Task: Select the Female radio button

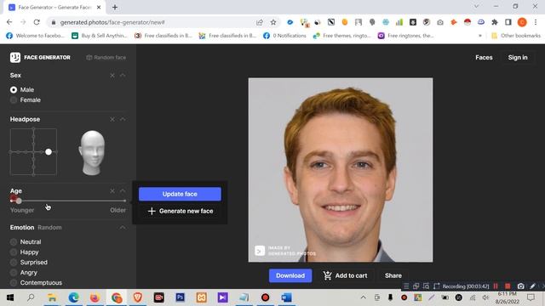Action: point(14,100)
